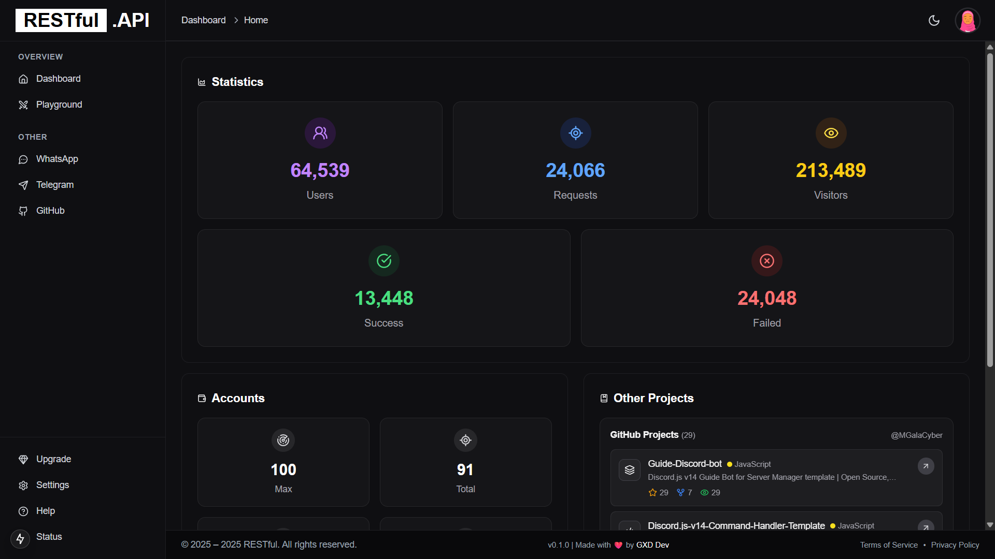Select Dashboard in the sidebar
The width and height of the screenshot is (995, 559).
pyautogui.click(x=58, y=79)
